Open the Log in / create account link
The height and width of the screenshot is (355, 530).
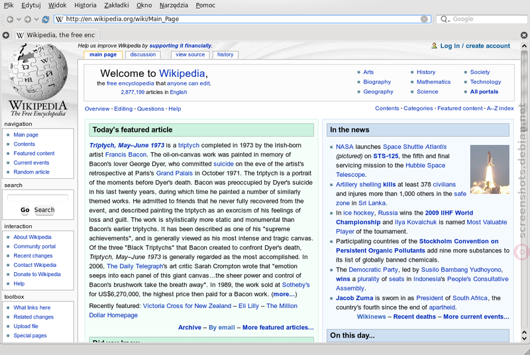tap(475, 46)
